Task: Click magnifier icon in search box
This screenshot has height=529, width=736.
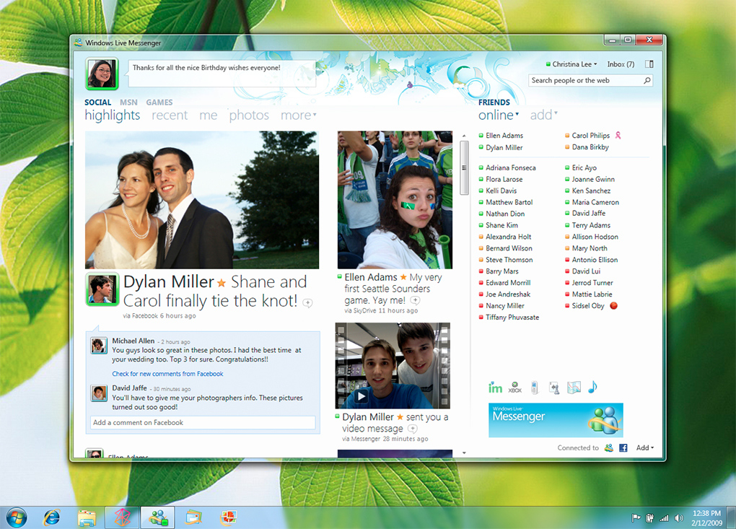Action: [647, 81]
